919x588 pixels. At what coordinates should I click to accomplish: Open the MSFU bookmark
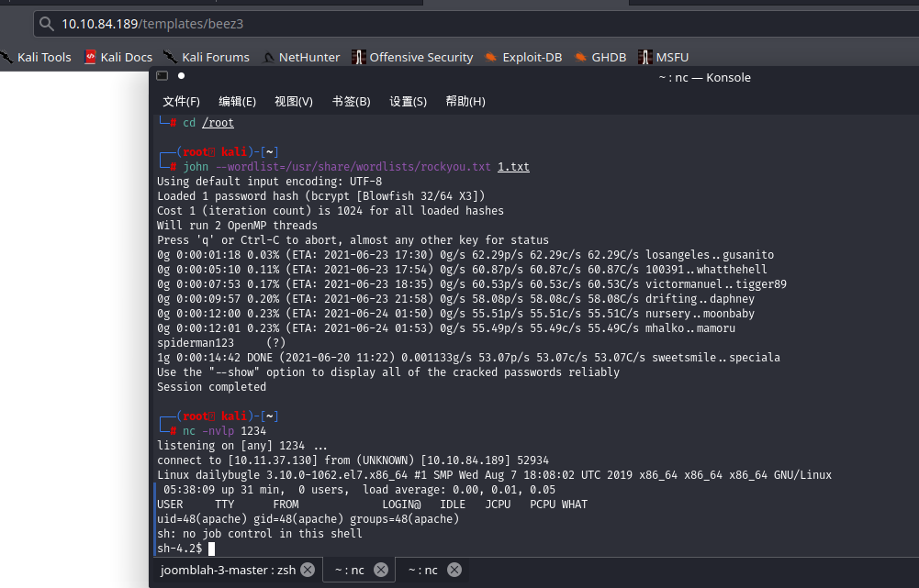664,58
